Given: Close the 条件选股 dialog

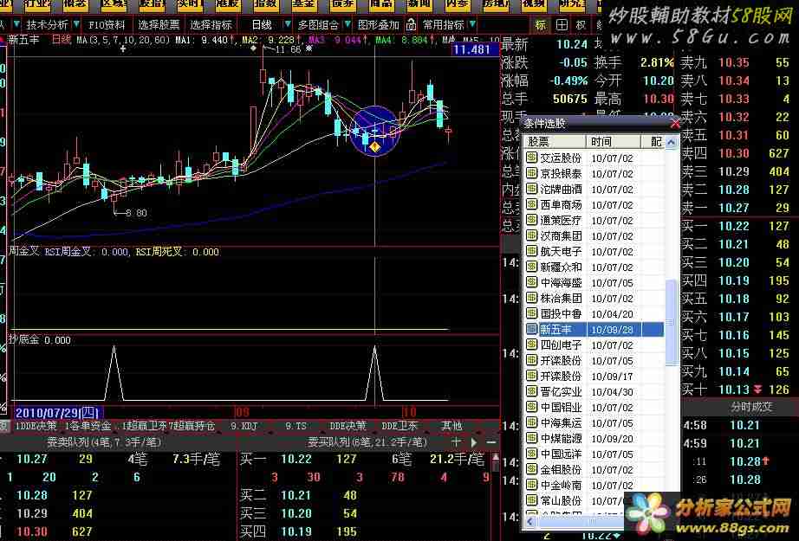Looking at the screenshot, I should tap(676, 124).
